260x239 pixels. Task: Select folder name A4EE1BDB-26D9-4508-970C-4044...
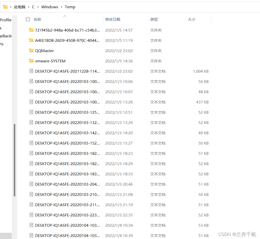tap(67, 41)
